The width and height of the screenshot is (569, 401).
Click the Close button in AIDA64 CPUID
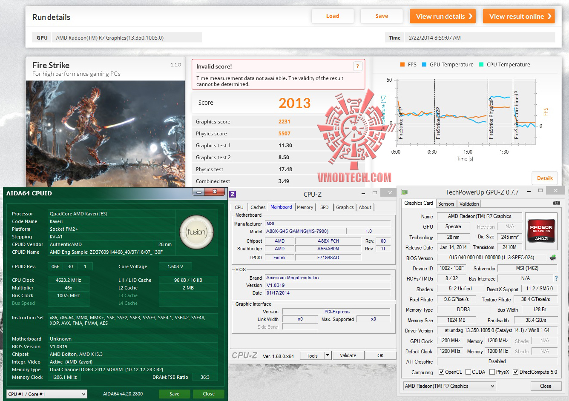[209, 394]
